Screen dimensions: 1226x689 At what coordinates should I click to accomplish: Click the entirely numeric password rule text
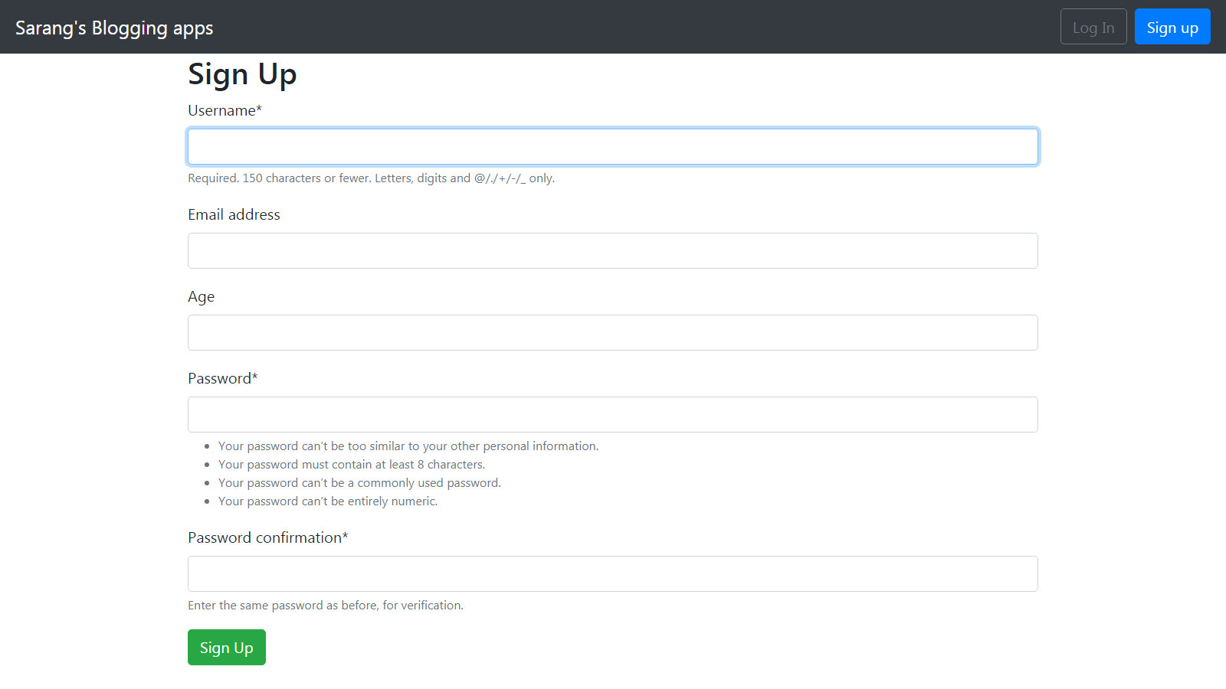pos(327,501)
